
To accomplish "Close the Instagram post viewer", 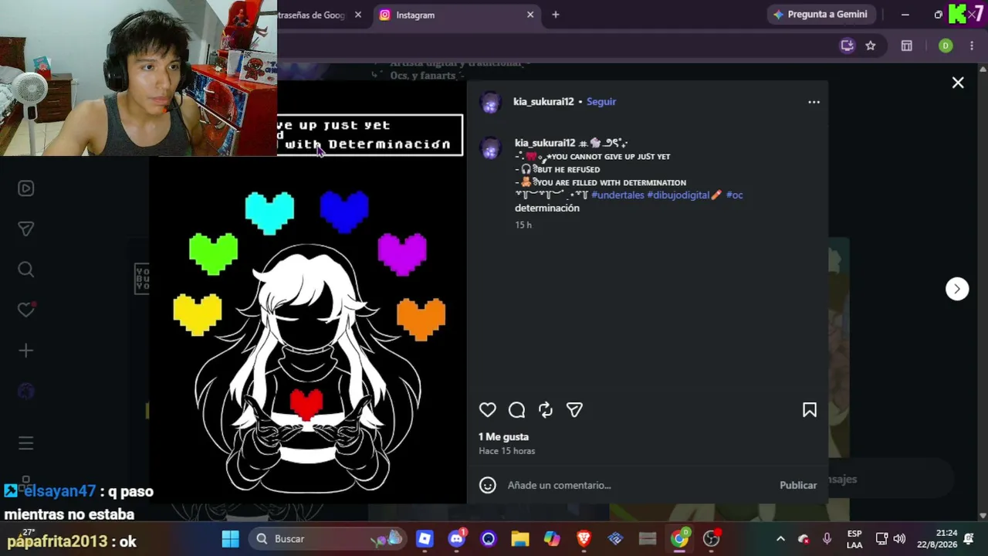I will [958, 83].
